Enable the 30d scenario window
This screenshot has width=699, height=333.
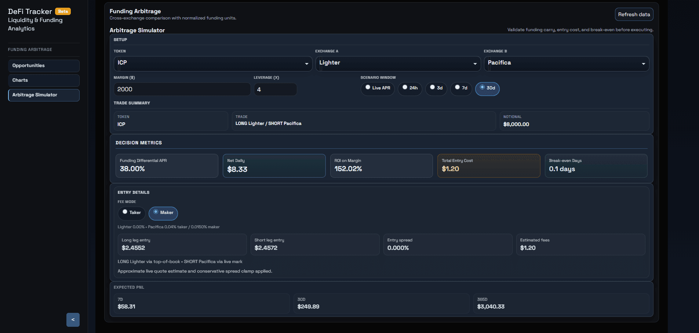487,89
